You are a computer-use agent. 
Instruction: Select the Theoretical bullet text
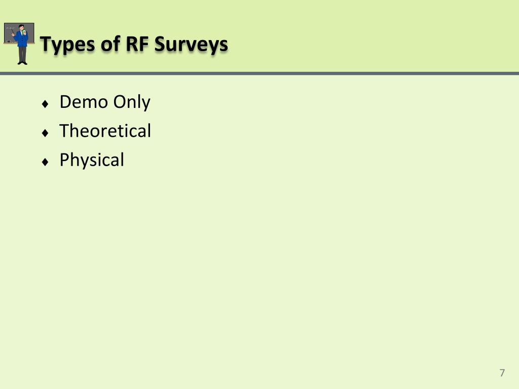(x=105, y=130)
